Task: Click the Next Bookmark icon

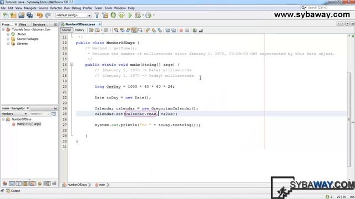Action: (154, 30)
